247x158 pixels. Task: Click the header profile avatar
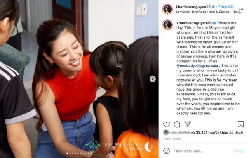(x=167, y=9)
